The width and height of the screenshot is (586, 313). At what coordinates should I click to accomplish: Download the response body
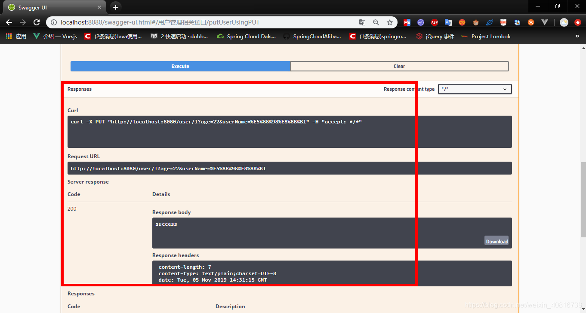(497, 241)
